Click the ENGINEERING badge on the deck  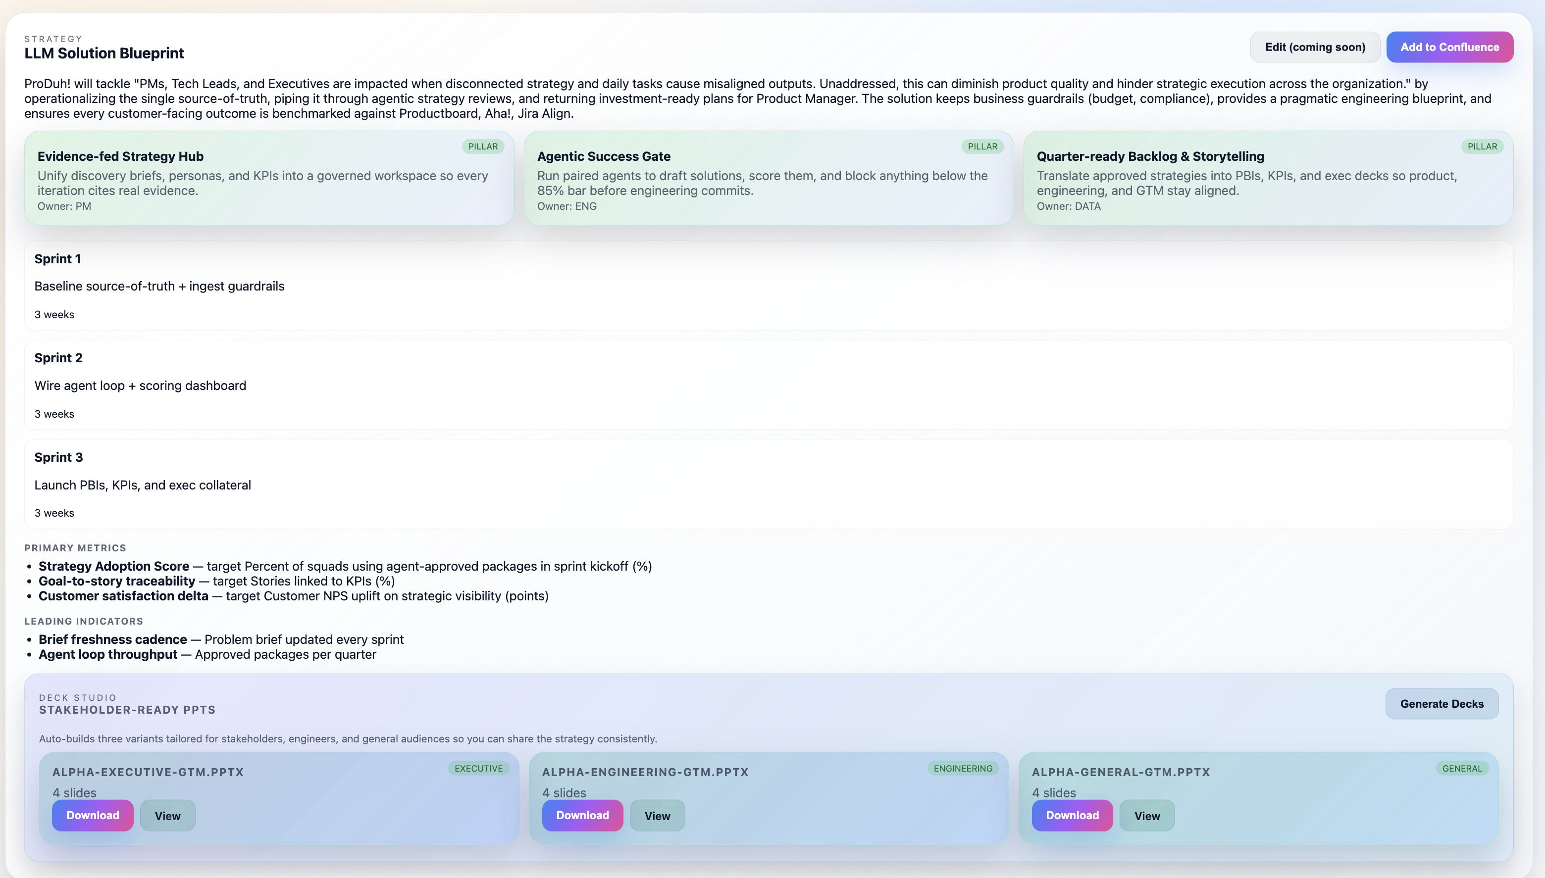click(x=963, y=768)
